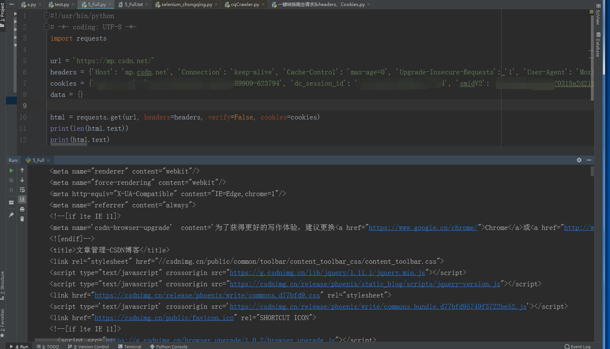Toggle the soft-wrap lines console icon
This screenshot has width=610, height=349.
(x=22, y=190)
